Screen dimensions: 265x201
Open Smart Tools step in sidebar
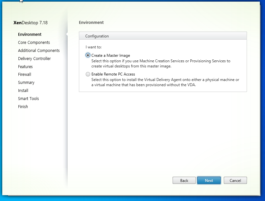(28, 98)
